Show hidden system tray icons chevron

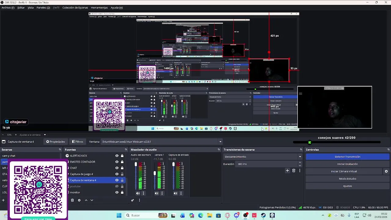tap(323, 215)
